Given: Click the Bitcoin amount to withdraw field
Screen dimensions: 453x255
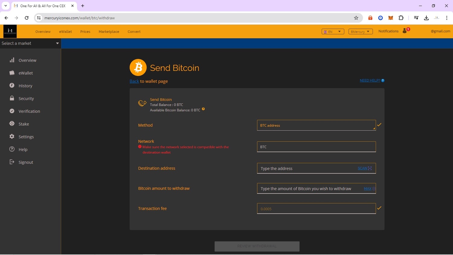Looking at the screenshot, I should pyautogui.click(x=316, y=189).
